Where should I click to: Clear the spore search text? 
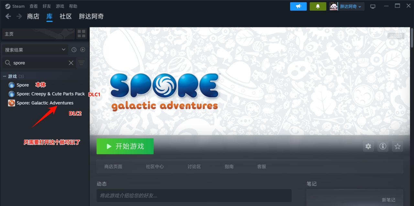click(x=71, y=63)
